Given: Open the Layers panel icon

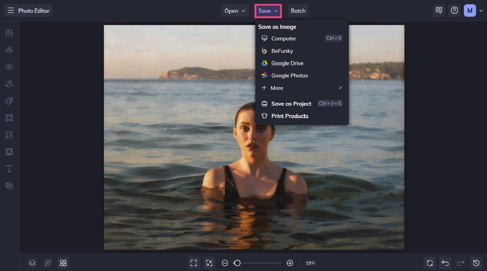Looking at the screenshot, I should (x=33, y=263).
